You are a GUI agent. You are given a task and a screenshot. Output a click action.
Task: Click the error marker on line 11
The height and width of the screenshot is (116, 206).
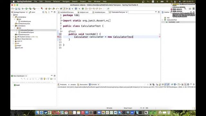point(58,37)
